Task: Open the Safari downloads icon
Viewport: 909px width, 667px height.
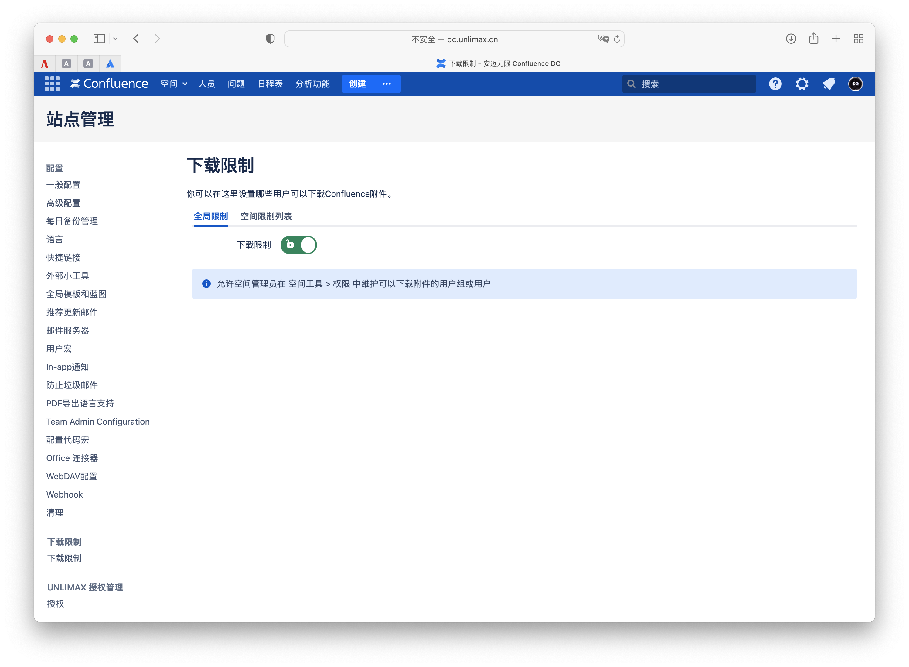Action: tap(791, 39)
